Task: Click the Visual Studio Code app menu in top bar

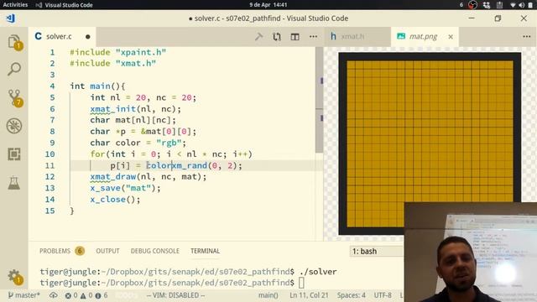Action: 65,5
